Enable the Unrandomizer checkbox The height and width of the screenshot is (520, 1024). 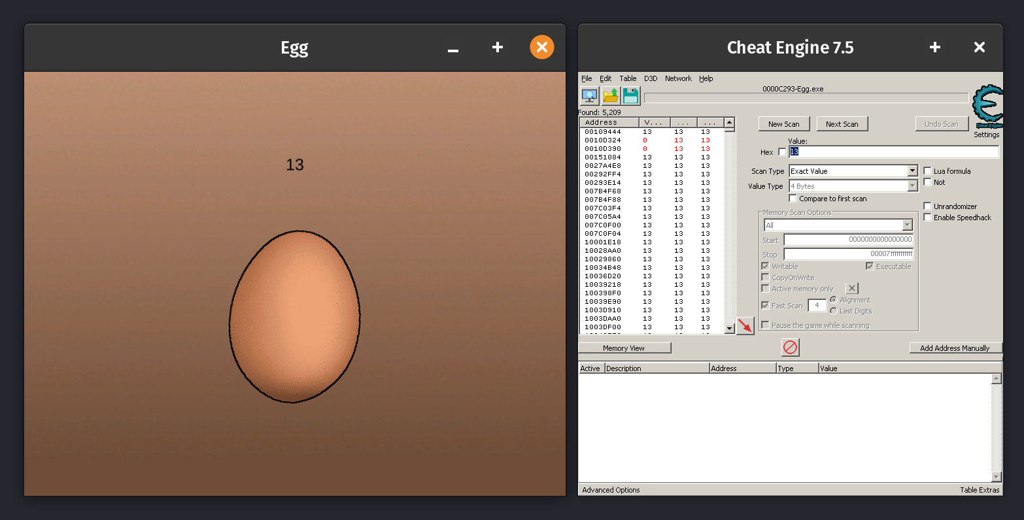927,206
